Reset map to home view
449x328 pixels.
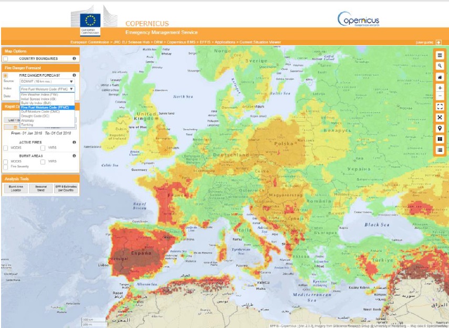[x=440, y=77]
